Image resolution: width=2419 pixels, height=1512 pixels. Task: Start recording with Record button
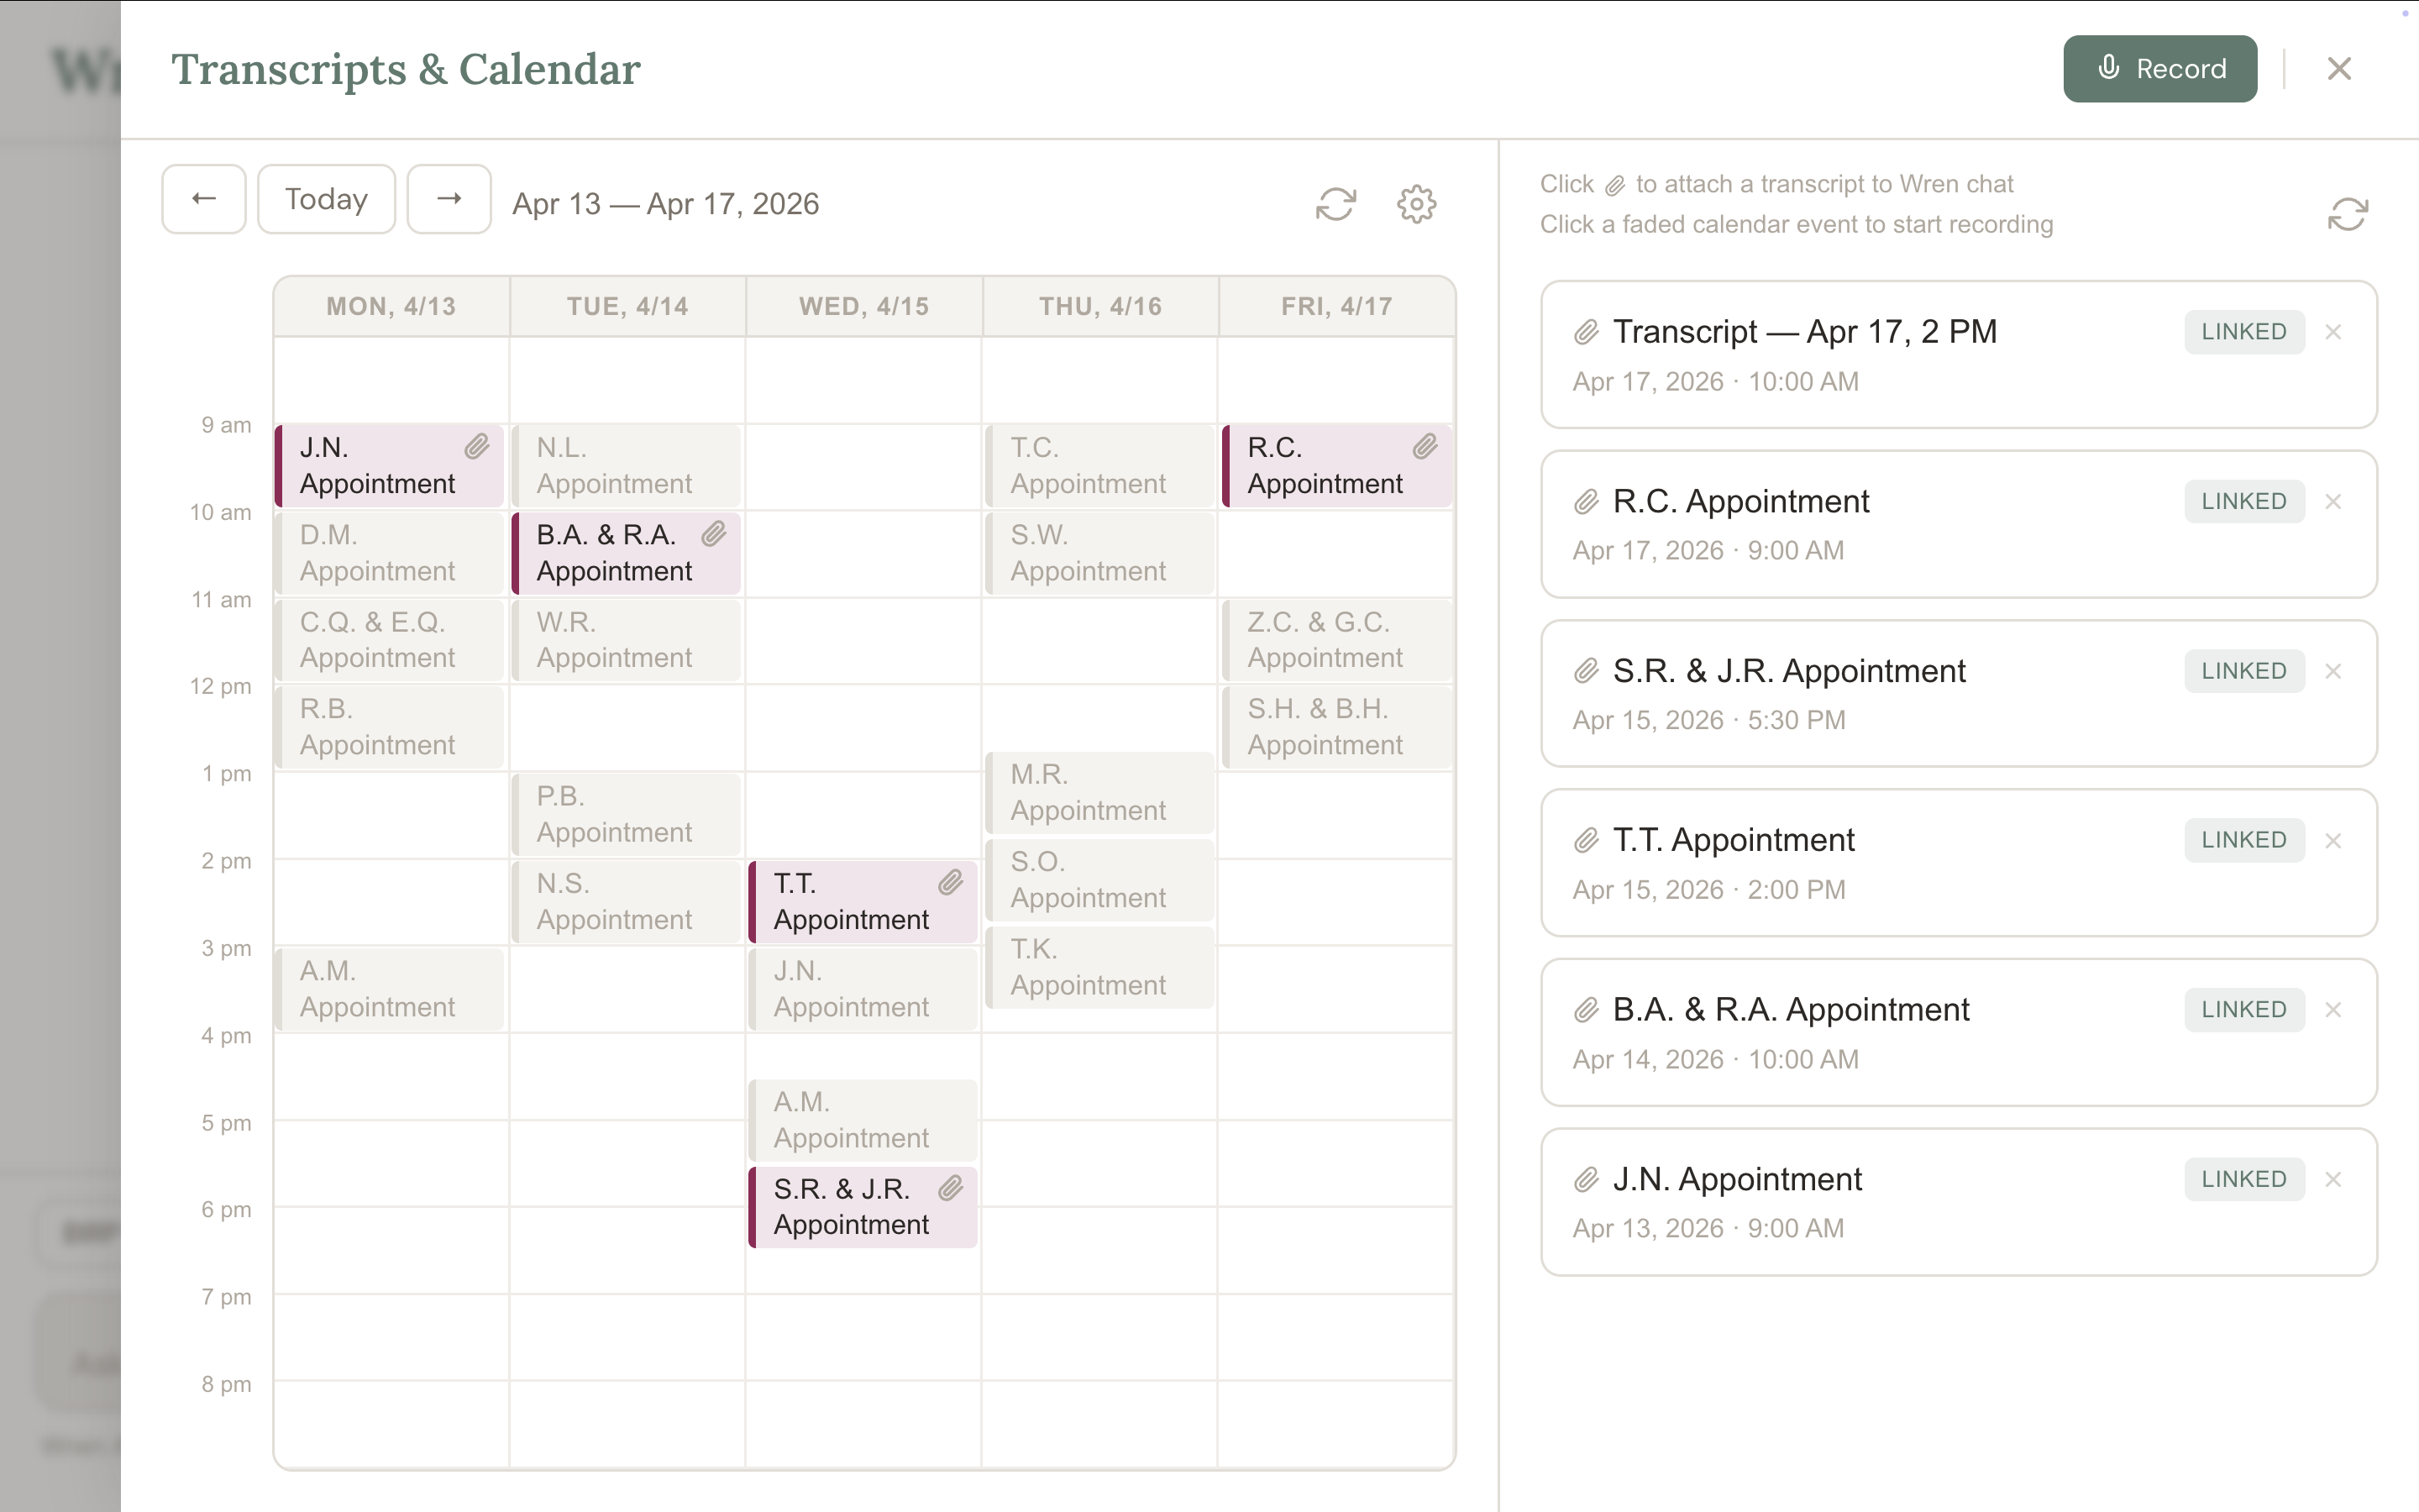pos(2160,69)
